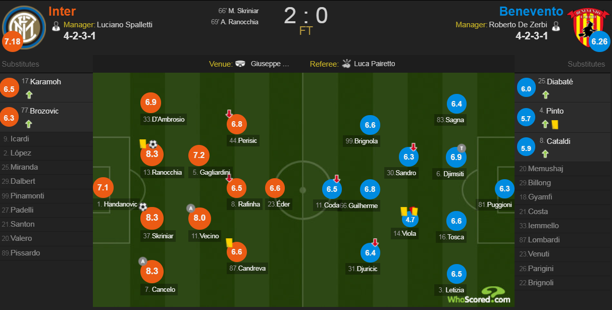Select Diabaté in Benevento substitutes
The height and width of the screenshot is (310, 612).
[563, 88]
